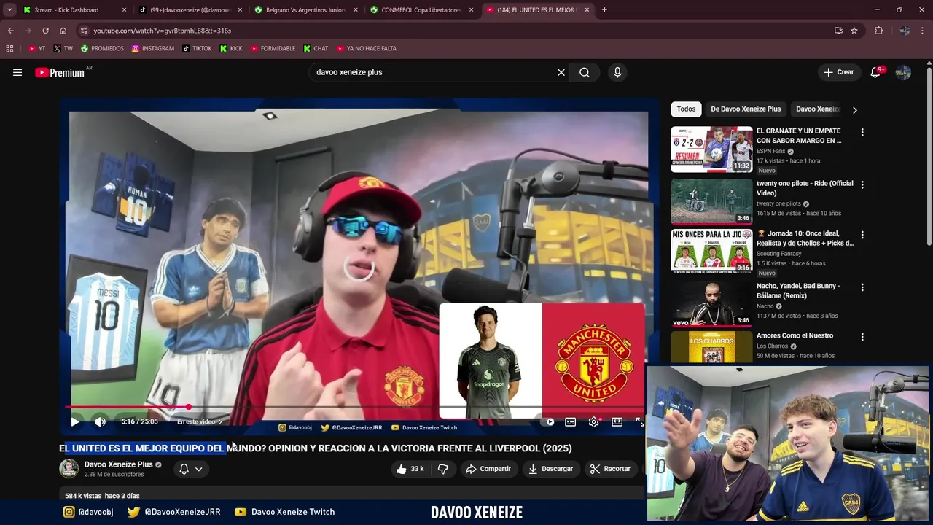
Task: Clear the search box text
Action: click(x=561, y=72)
